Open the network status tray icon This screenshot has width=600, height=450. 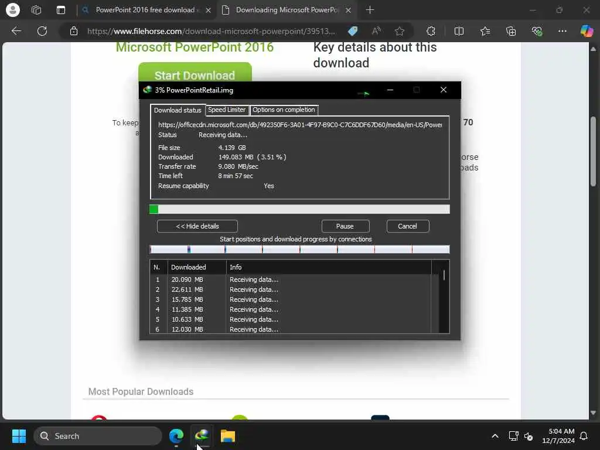[513, 436]
